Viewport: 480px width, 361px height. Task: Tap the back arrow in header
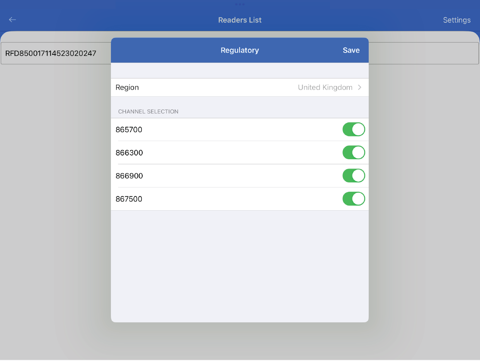click(x=13, y=20)
